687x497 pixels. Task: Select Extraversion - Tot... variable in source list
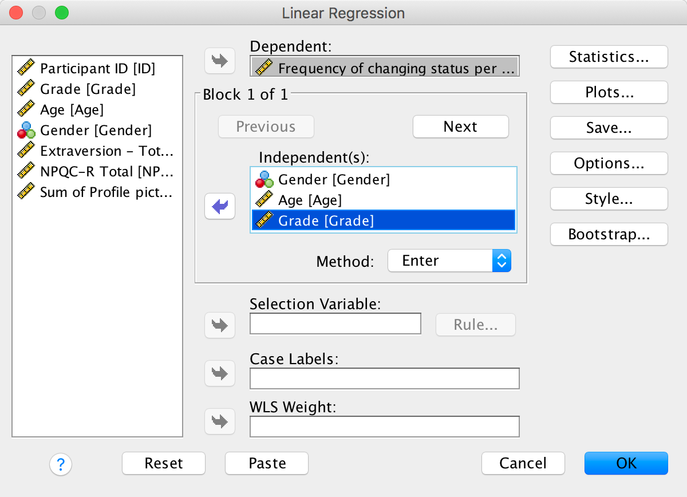(x=106, y=151)
